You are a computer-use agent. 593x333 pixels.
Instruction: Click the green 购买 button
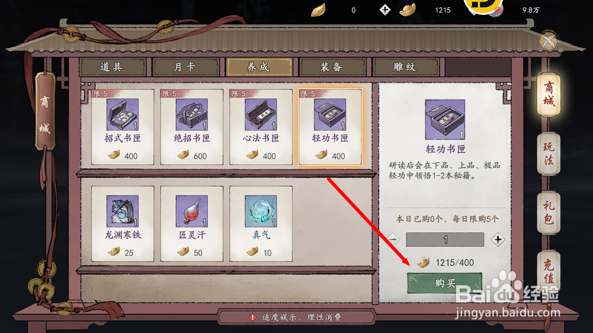tap(445, 283)
